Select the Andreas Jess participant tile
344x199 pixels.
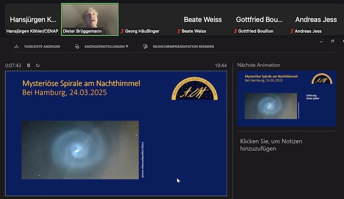click(x=316, y=19)
